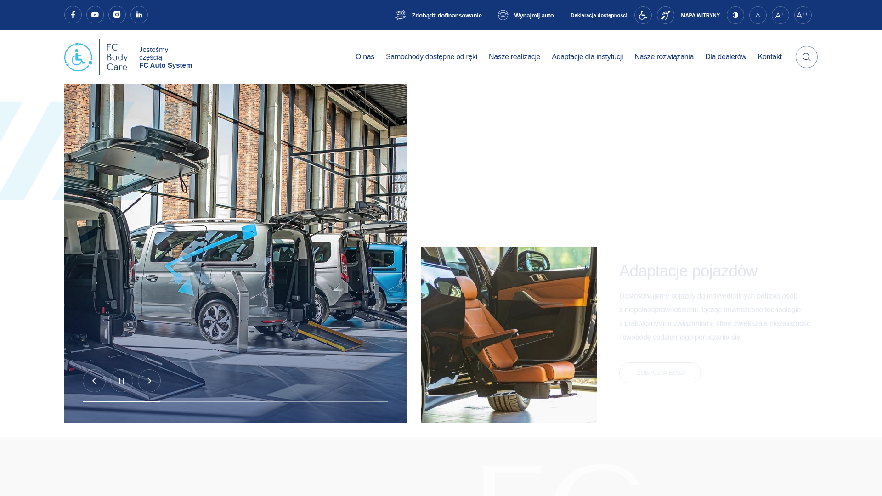Click the FC Body Care logo

point(96,57)
